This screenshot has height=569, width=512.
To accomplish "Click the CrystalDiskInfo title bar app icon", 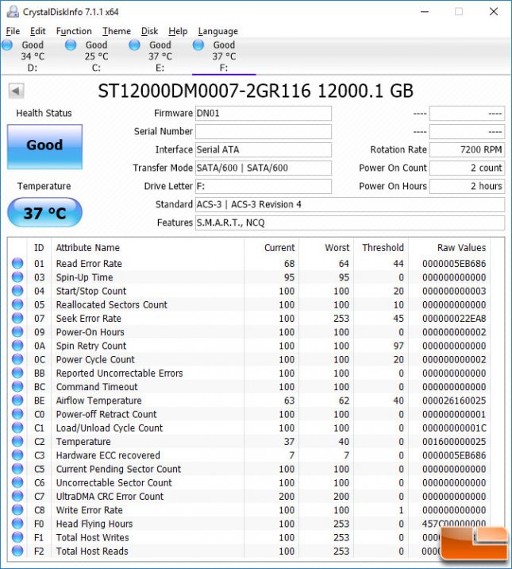I will click(x=13, y=12).
